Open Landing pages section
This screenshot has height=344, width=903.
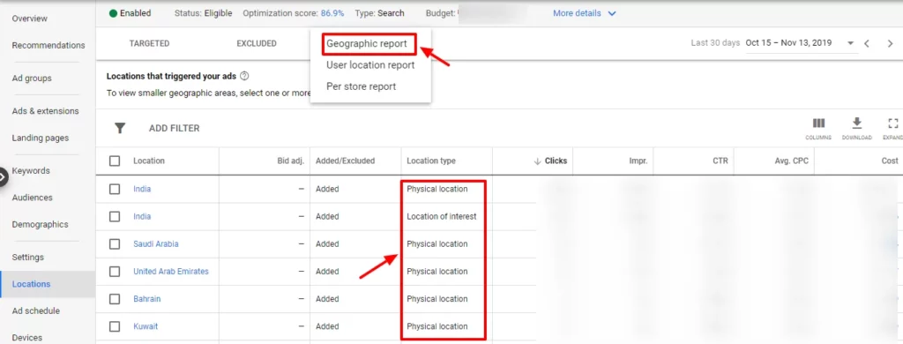point(41,138)
